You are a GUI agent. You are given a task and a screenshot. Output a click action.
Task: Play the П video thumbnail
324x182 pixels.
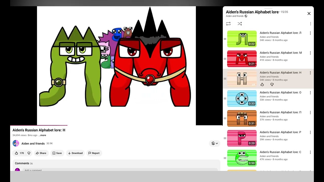[x=242, y=118]
